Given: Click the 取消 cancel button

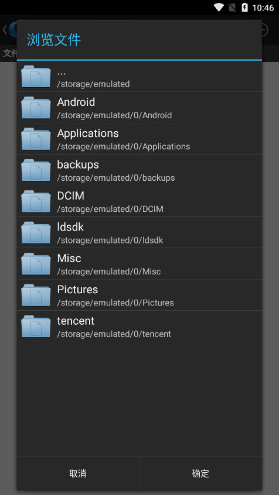Looking at the screenshot, I should [x=78, y=473].
